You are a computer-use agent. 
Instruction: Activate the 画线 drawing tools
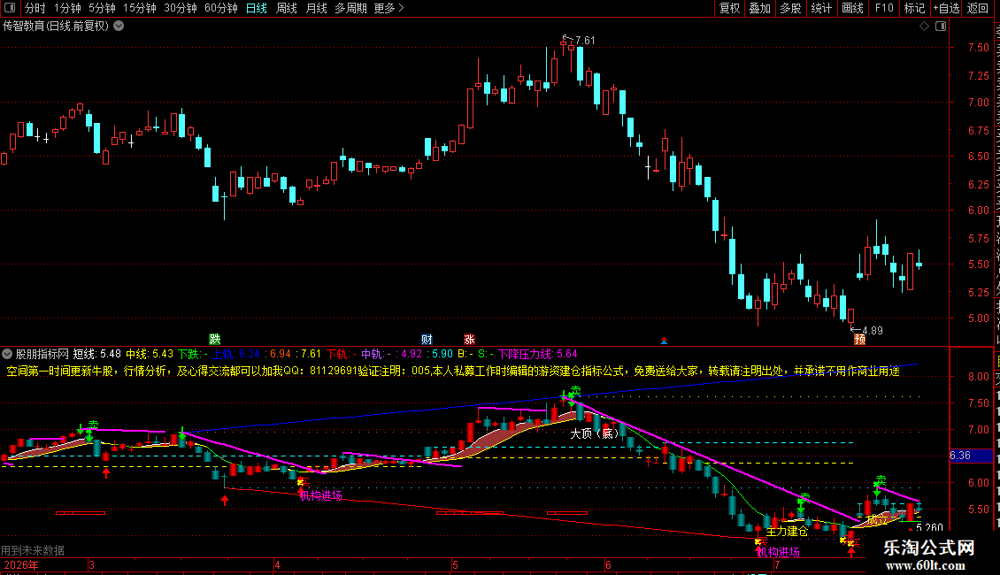(852, 8)
